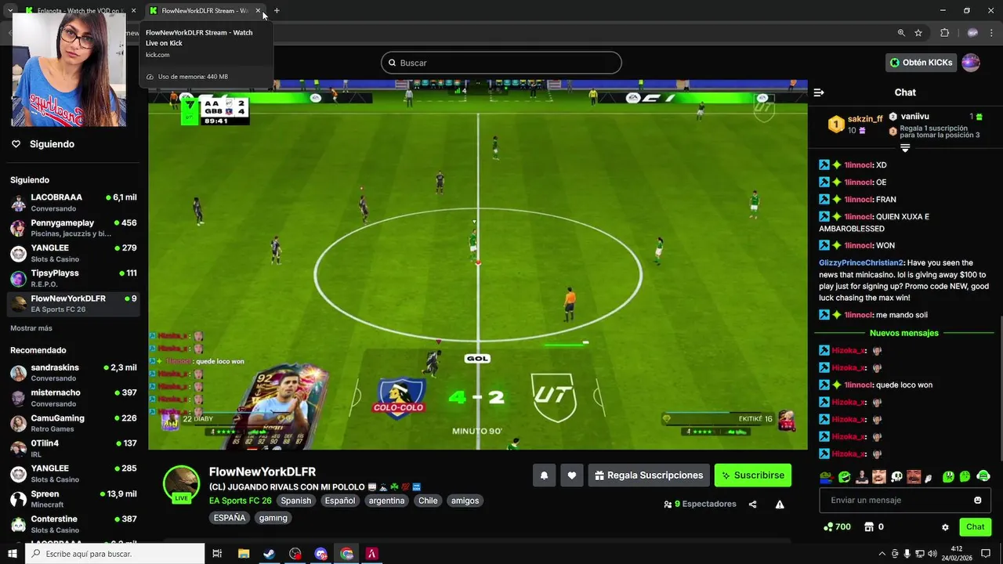This screenshot has width=1003, height=564.
Task: Jump to Nuevos mensajes in chat
Action: [x=903, y=333]
